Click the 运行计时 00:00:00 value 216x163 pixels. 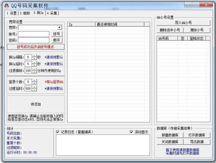[x=30, y=153]
